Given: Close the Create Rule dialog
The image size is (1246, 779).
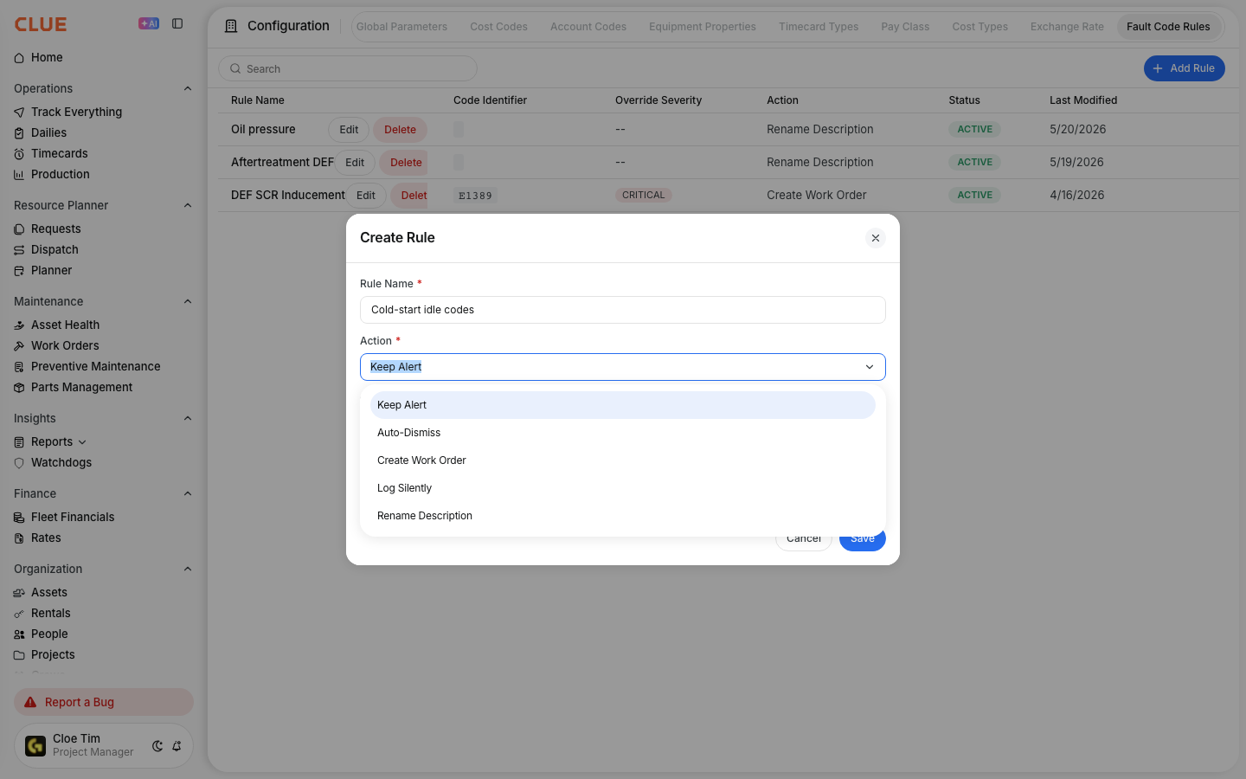Looking at the screenshot, I should click(876, 238).
